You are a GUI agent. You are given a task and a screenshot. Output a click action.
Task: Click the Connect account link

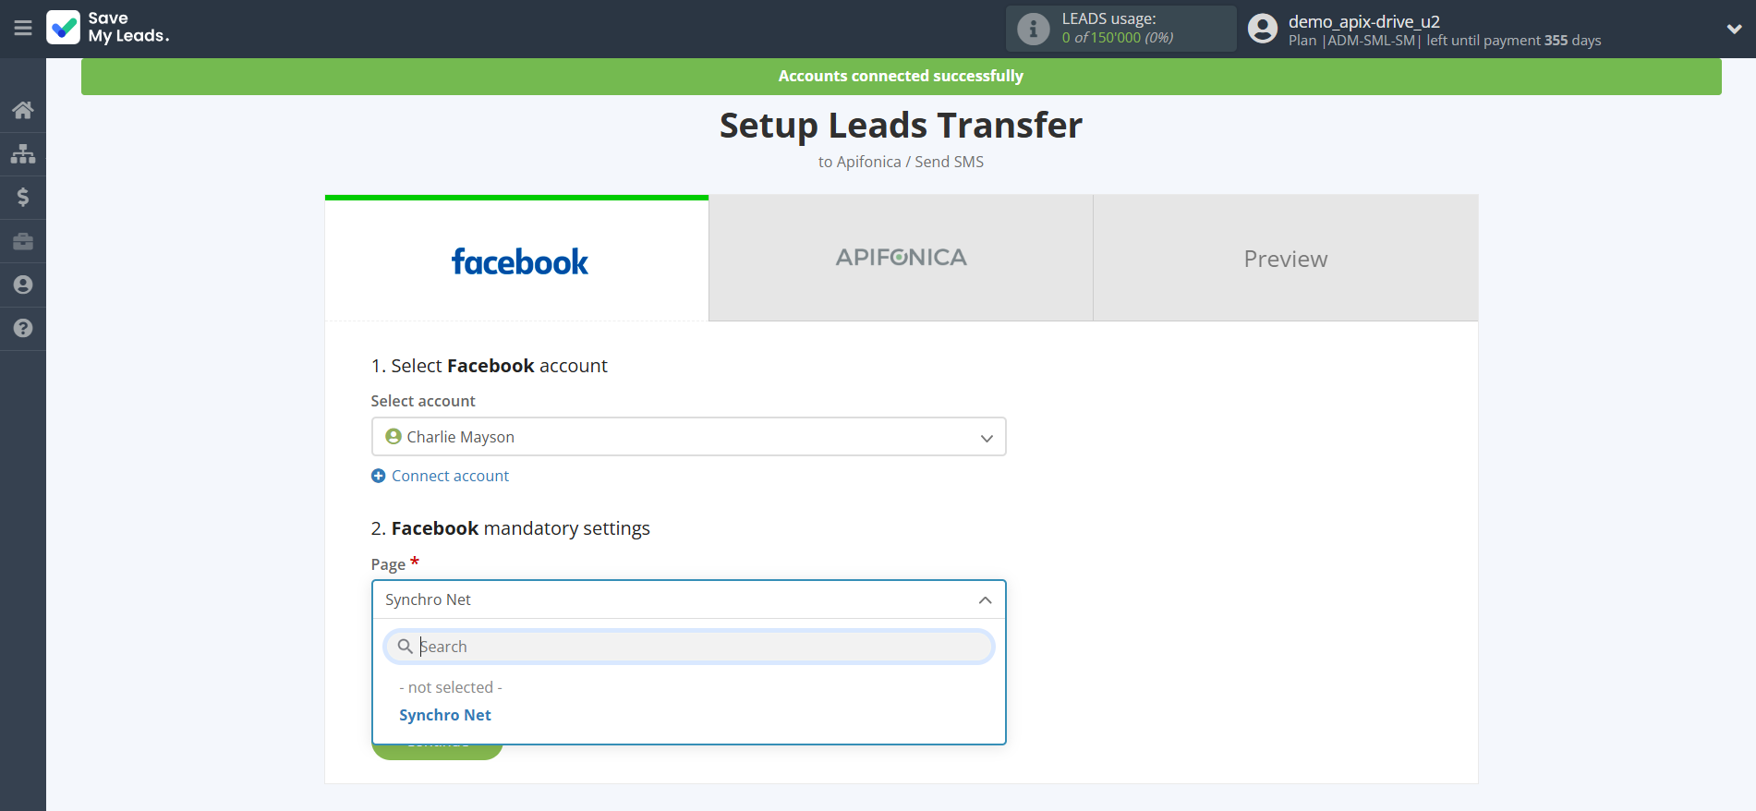click(x=450, y=476)
